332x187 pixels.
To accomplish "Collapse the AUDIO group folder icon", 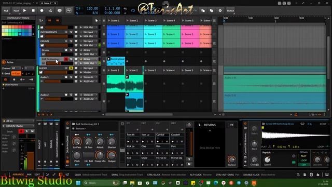I will pos(41,72).
